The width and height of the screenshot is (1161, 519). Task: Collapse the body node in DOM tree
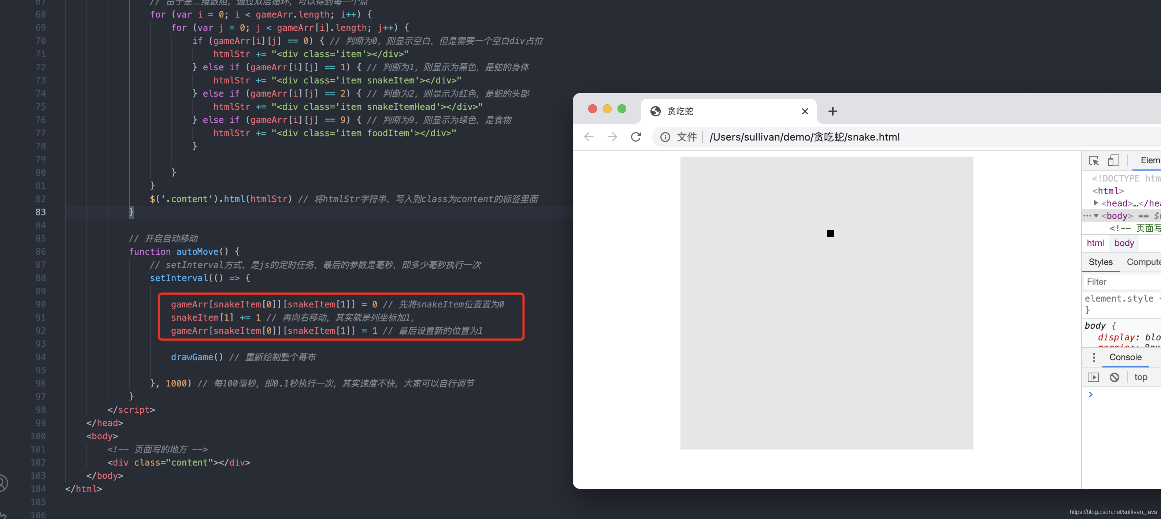(x=1096, y=216)
